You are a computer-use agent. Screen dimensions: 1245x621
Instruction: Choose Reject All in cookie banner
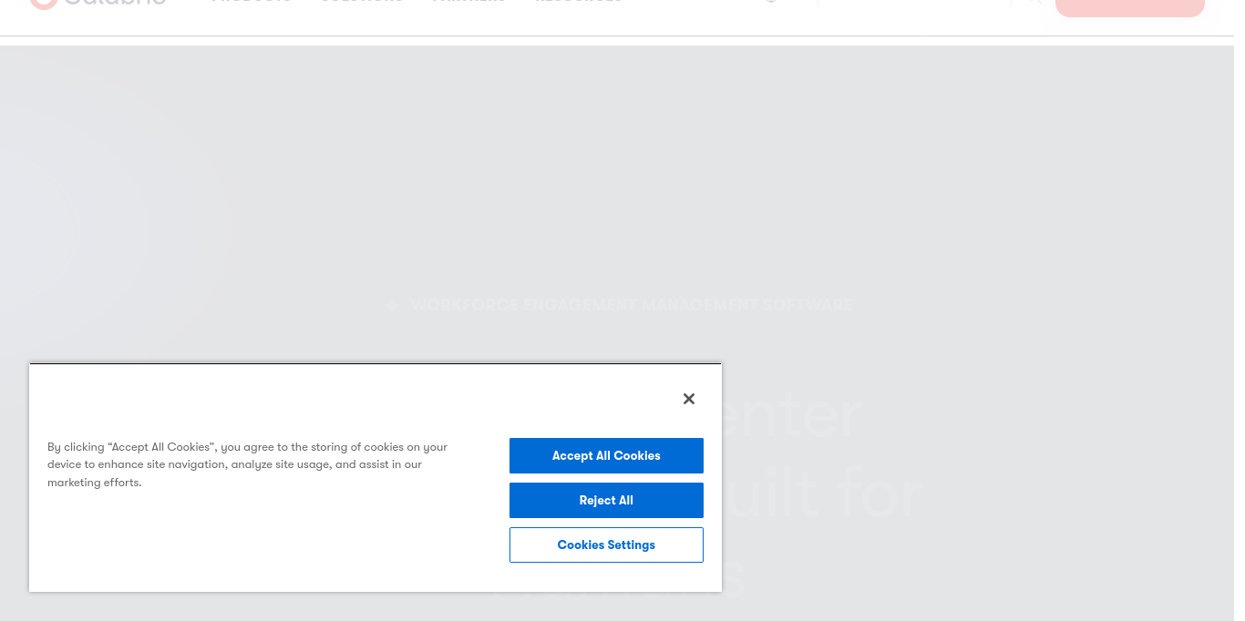pos(606,500)
